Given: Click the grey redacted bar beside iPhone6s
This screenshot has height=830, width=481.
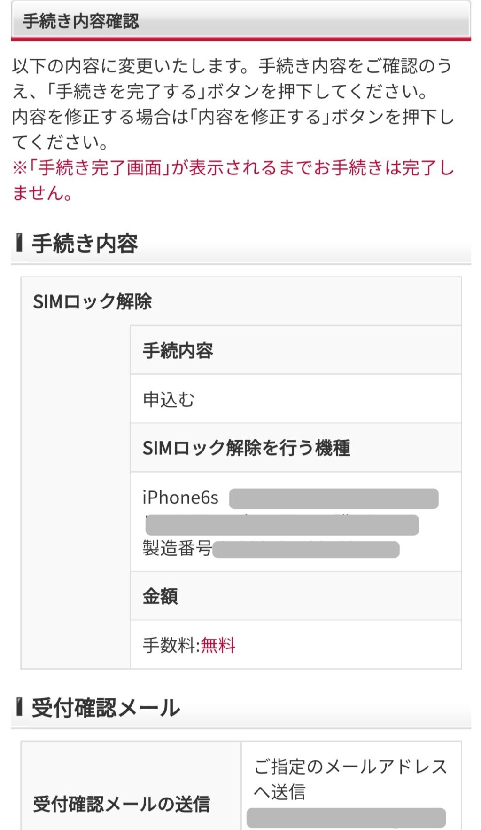Looking at the screenshot, I should tap(334, 498).
